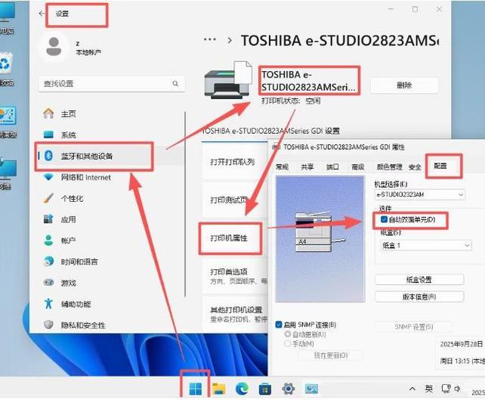Click the volume icon in tray
This screenshot has height=400, width=485.
click(x=458, y=388)
